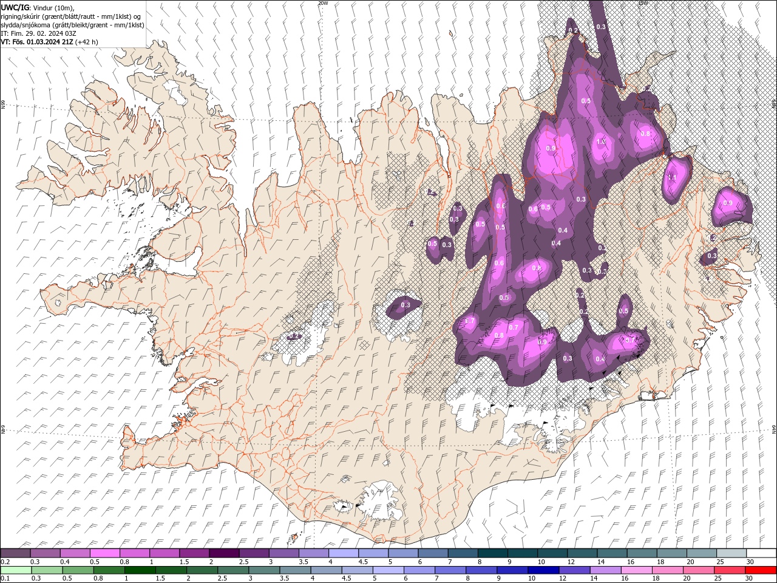Select the green legend swatch between 0.5 and 0.8
Viewport: 777px width, 583px height.
click(78, 570)
